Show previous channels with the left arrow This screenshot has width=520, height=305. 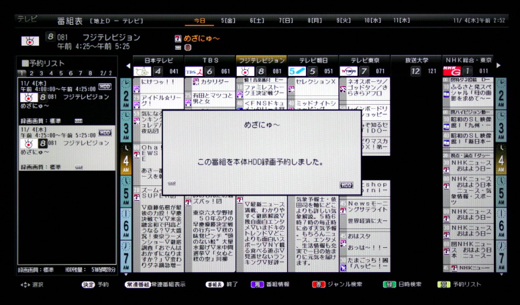(128, 66)
